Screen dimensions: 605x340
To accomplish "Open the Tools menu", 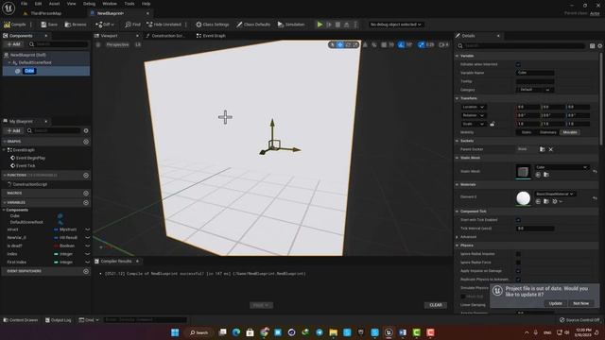I will [x=130, y=4].
